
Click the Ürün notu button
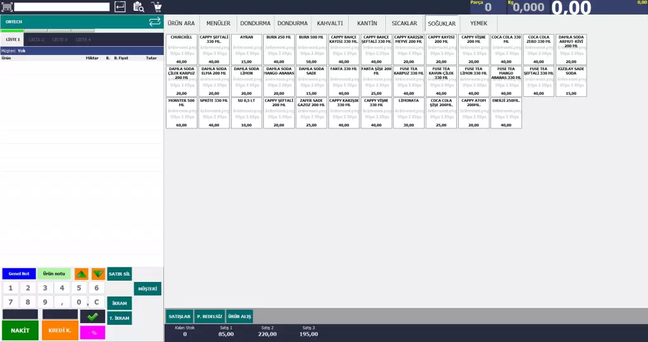54,274
